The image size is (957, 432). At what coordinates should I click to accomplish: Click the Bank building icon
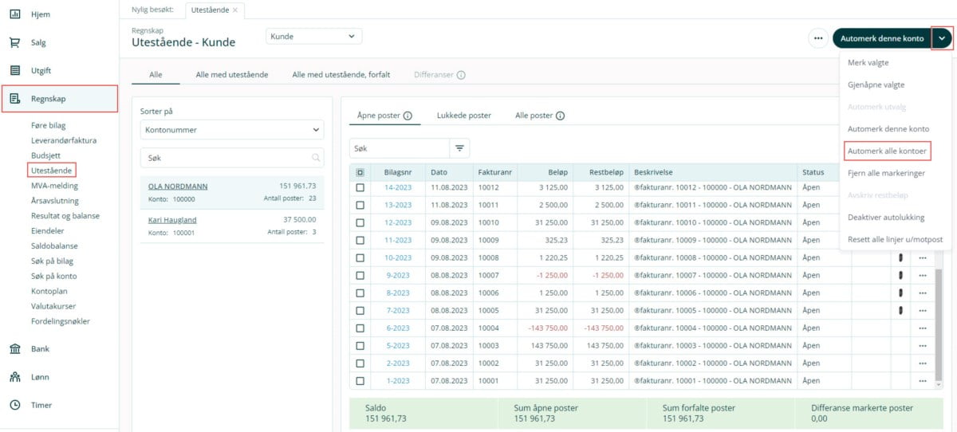[x=14, y=348]
